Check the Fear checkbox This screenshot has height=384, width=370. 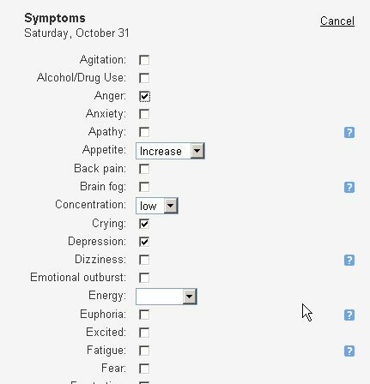coord(144,369)
